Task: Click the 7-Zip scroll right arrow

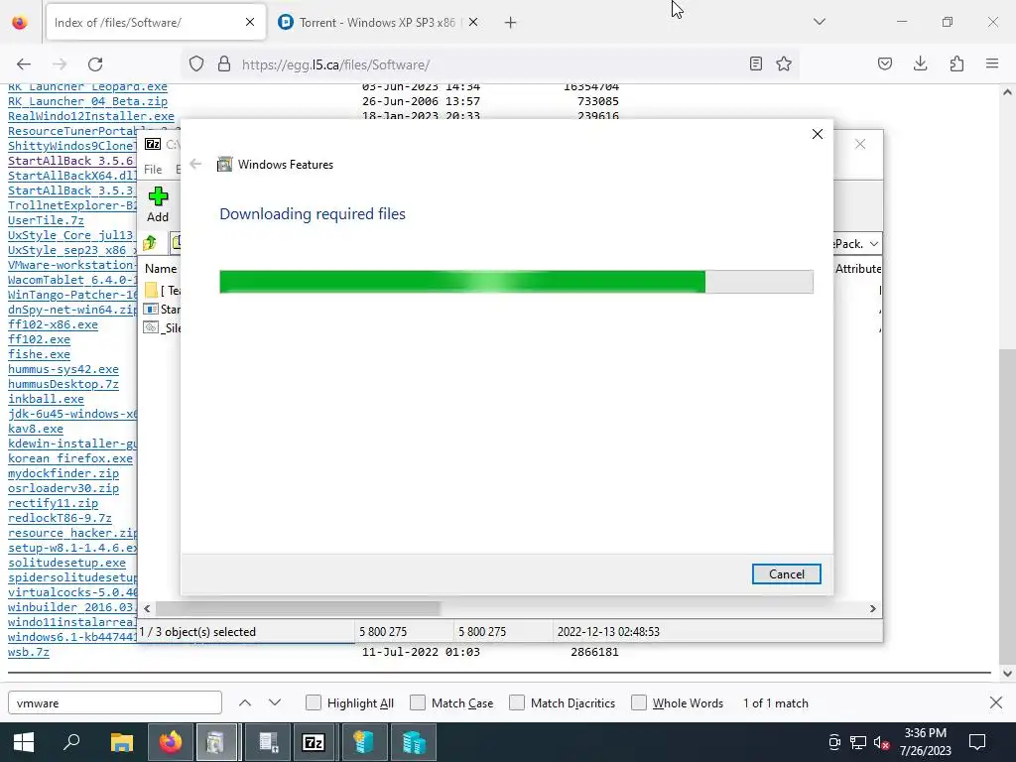Action: tap(873, 608)
